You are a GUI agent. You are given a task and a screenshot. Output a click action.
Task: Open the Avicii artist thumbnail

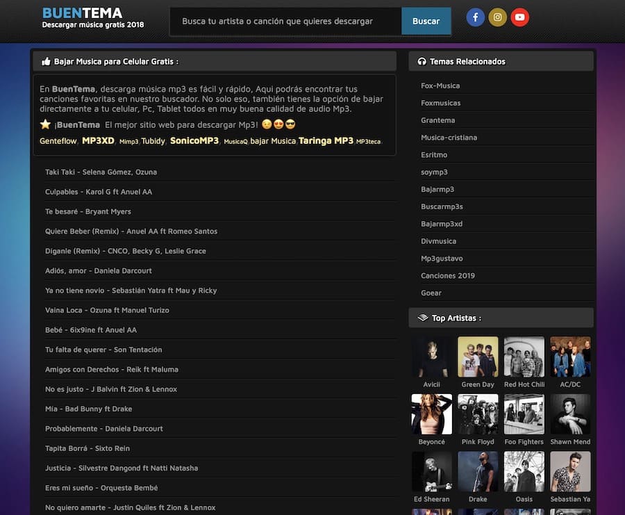431,357
